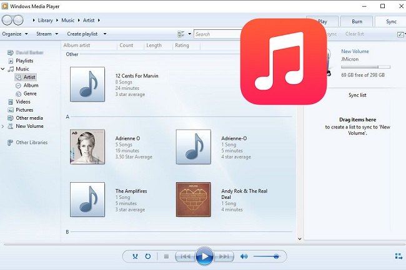The width and height of the screenshot is (406, 270).
Task: Mute the volume speaker icon
Action: (244, 256)
